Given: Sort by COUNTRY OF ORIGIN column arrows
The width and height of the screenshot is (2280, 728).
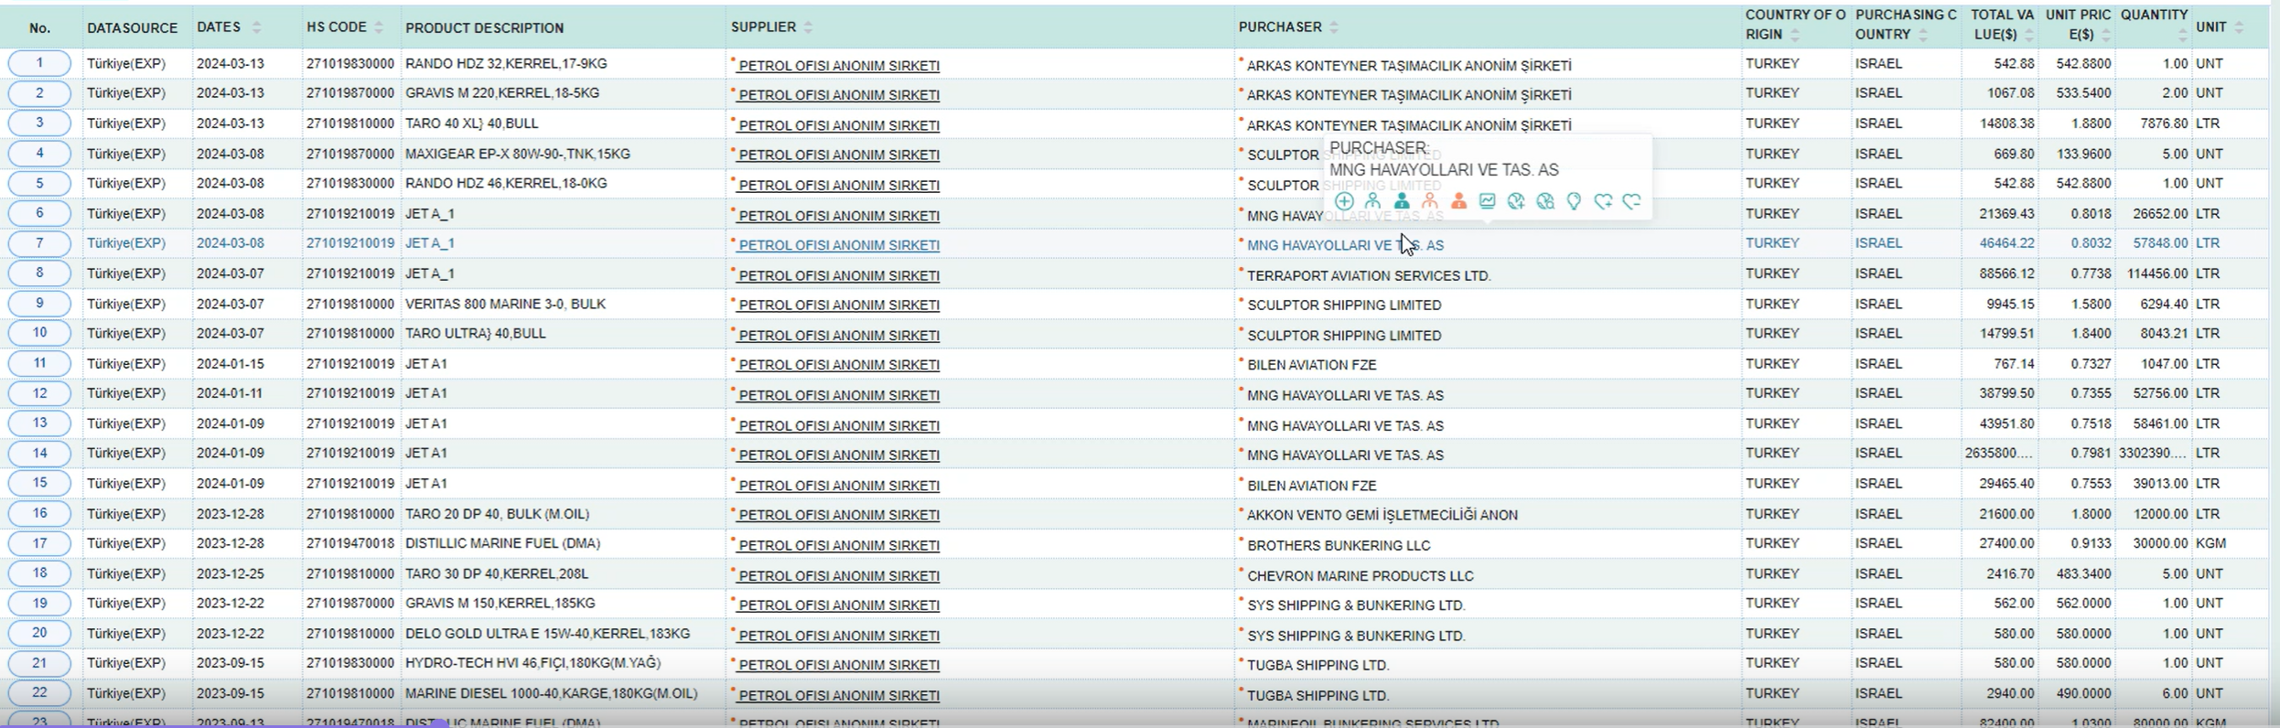Looking at the screenshot, I should pyautogui.click(x=1795, y=35).
